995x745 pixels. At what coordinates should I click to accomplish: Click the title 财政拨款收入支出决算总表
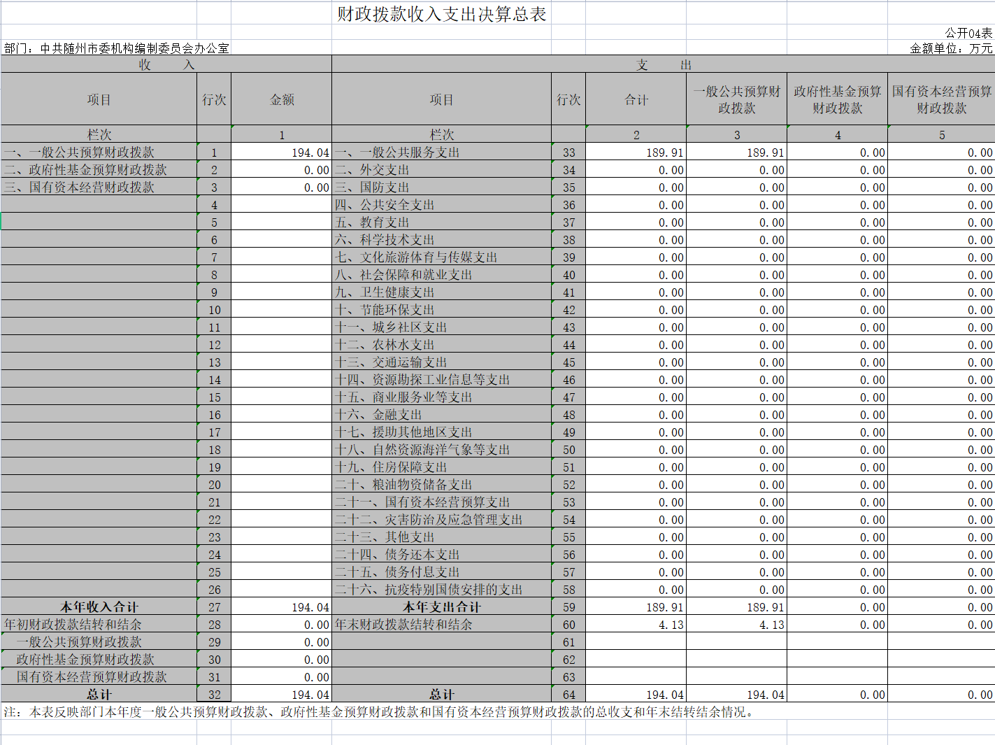click(441, 15)
